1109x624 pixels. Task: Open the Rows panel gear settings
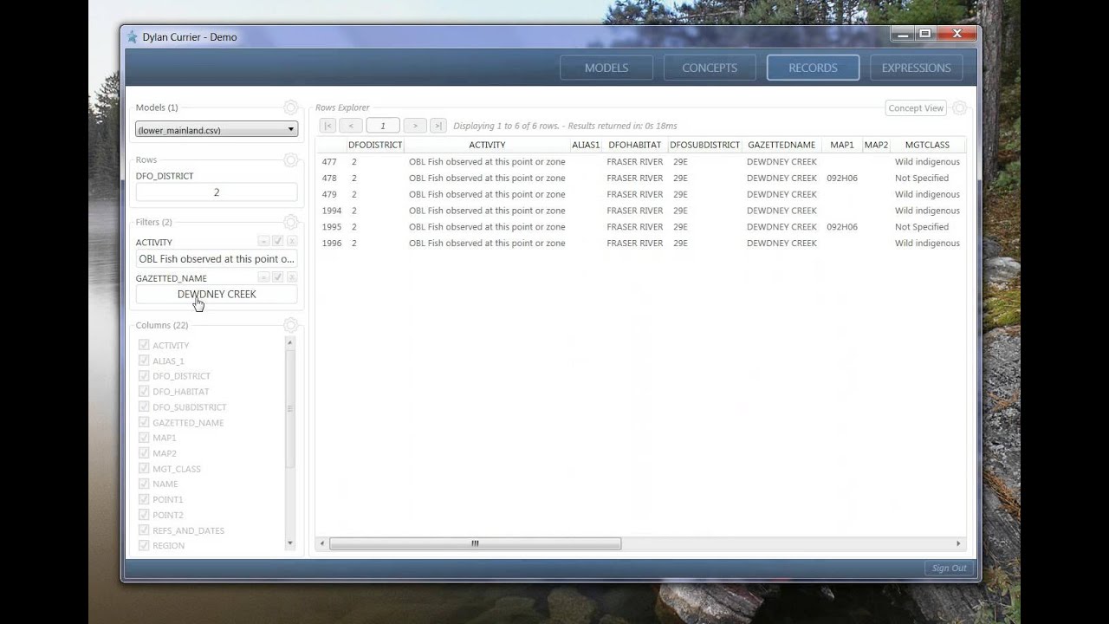[x=290, y=160]
